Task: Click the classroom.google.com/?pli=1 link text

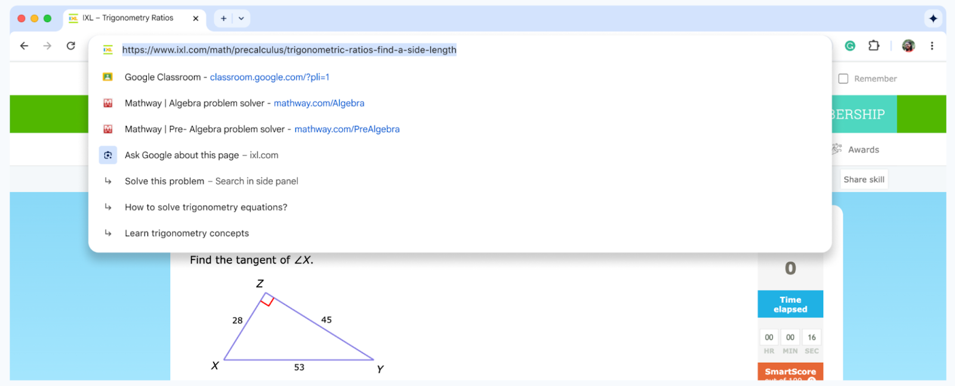Action: click(269, 77)
